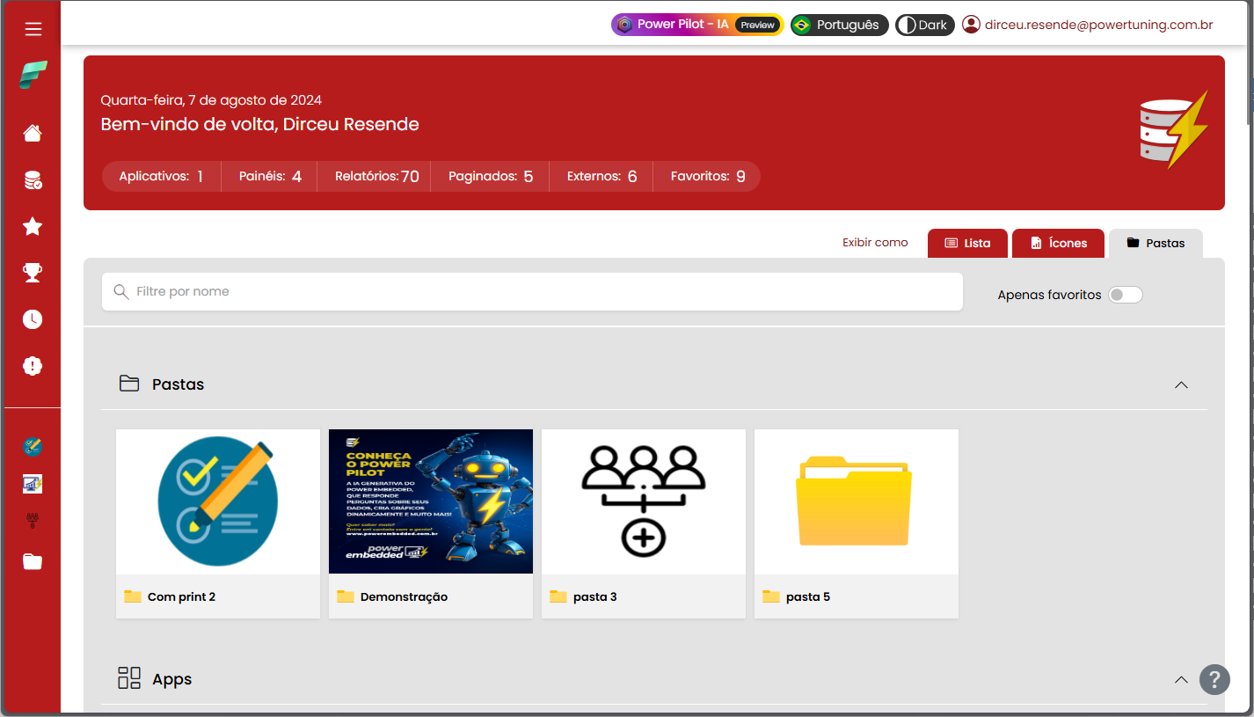Open the Demonstração folder thumbnail

tap(431, 501)
